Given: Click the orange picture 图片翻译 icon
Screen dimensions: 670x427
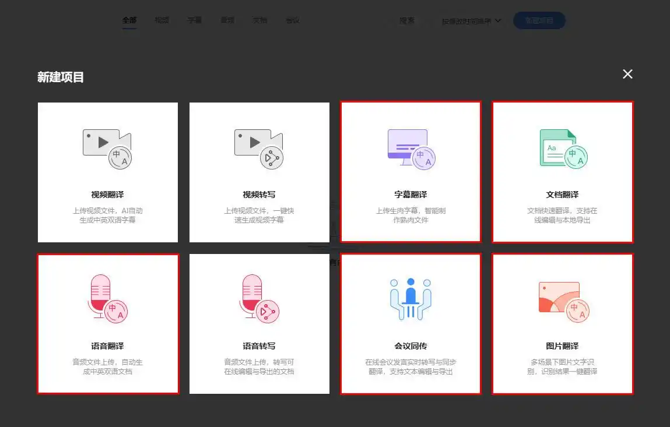Looking at the screenshot, I should pyautogui.click(x=564, y=301).
